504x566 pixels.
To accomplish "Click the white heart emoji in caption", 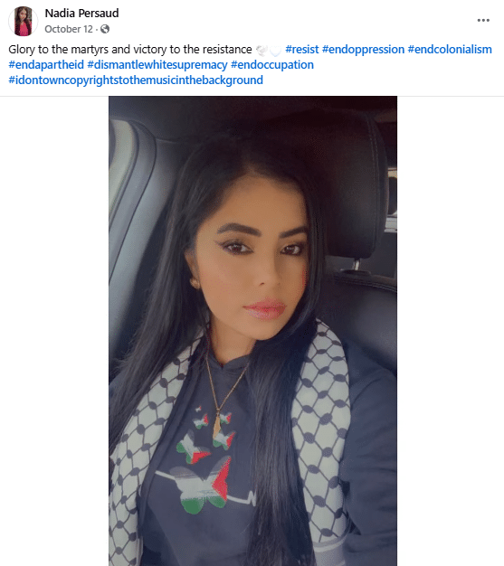I will click(275, 51).
